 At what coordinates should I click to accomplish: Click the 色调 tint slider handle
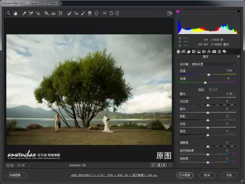pyautogui.click(x=205, y=83)
